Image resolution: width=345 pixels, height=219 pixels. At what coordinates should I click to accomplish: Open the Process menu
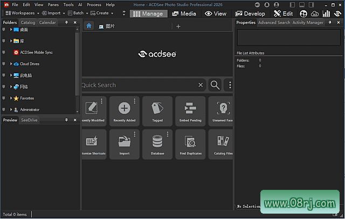(x=94, y=4)
